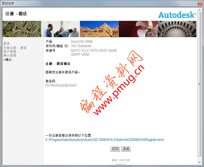Select 激活 step in left sidebar

click(7, 43)
